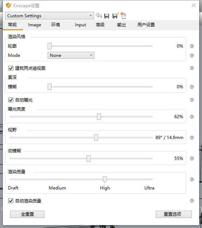Click the 渲染质量 slider handle
202x228 pixels.
coord(105,180)
